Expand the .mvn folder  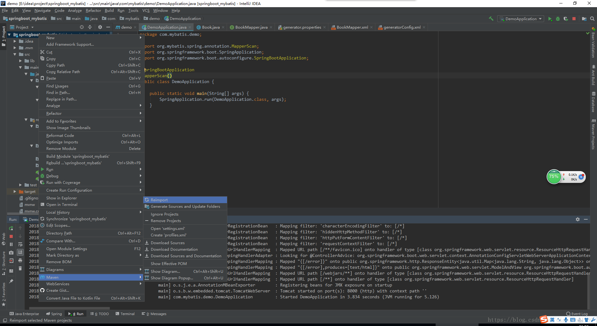15,48
